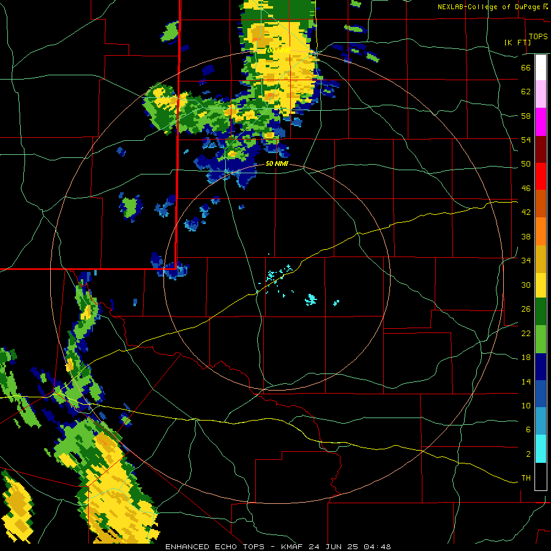Click the "46" legend value

(x=526, y=189)
